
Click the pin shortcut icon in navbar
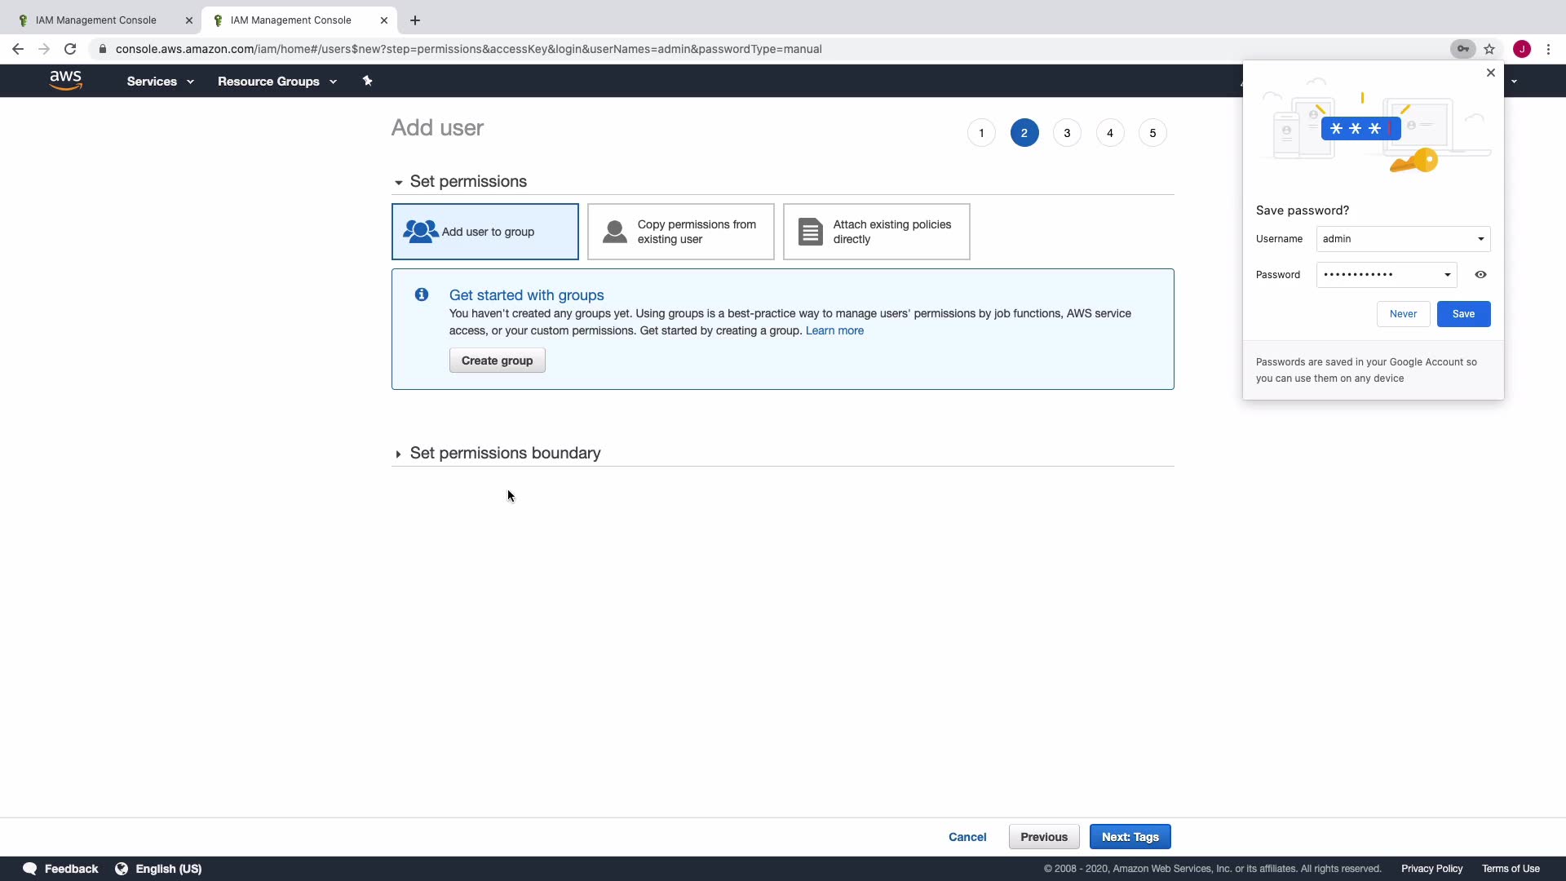(367, 81)
